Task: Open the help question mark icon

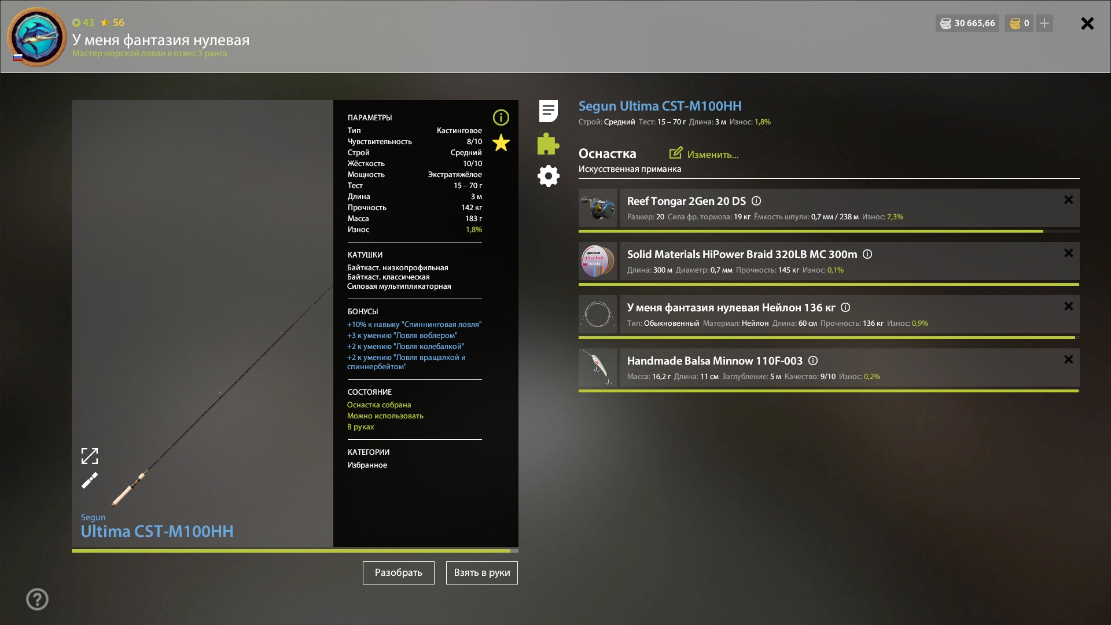Action: [37, 599]
